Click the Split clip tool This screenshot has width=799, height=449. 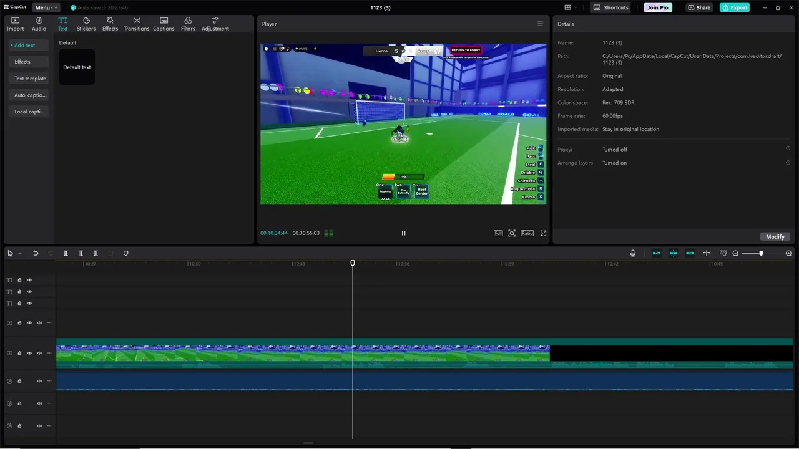[66, 253]
